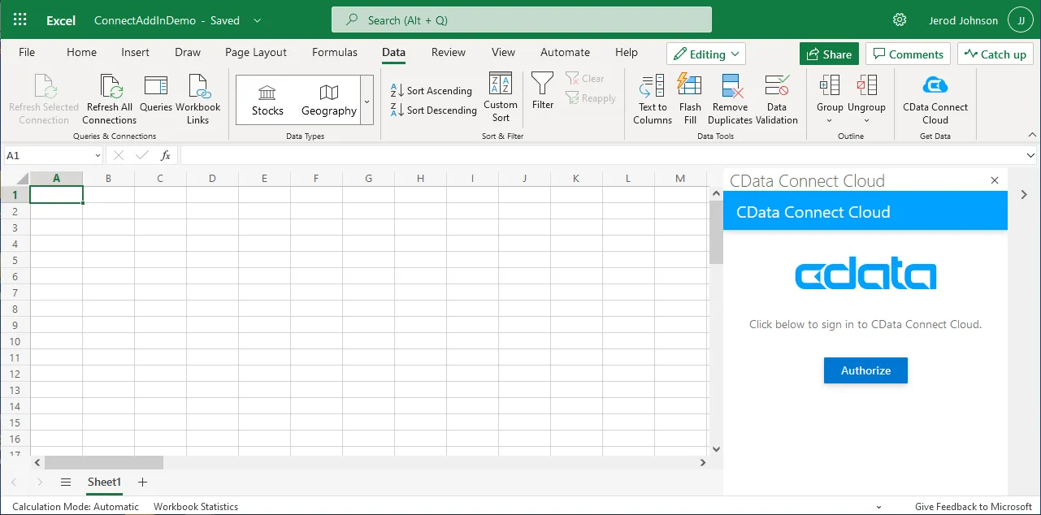Close the CData Connect Cloud pane
The height and width of the screenshot is (515, 1041).
point(995,180)
